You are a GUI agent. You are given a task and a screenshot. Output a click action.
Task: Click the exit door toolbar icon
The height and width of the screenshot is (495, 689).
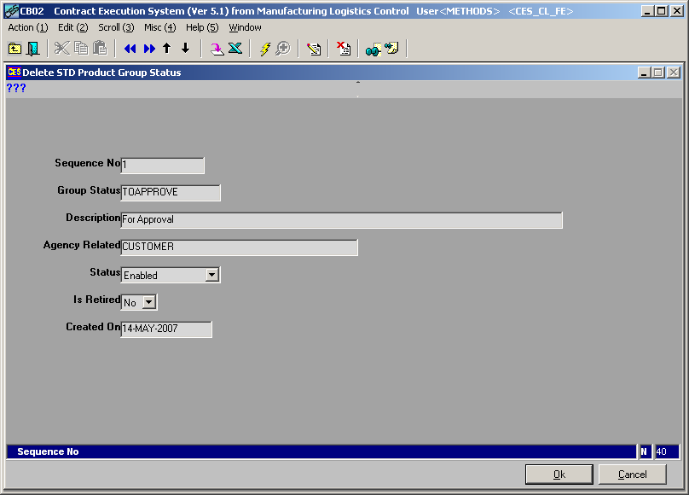click(33, 49)
